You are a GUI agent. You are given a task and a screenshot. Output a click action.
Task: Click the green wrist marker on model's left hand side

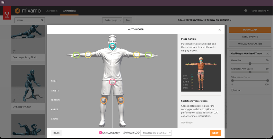pyautogui.click(x=76, y=55)
